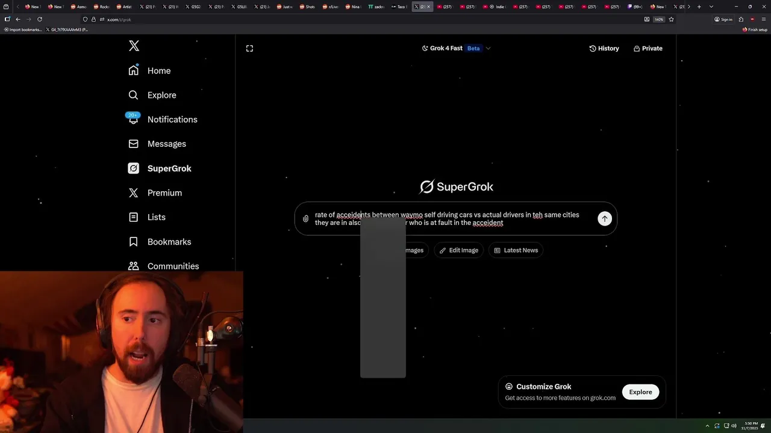Click the Explore button in Customize Grok
Screen dimensions: 771x433
pos(640,392)
